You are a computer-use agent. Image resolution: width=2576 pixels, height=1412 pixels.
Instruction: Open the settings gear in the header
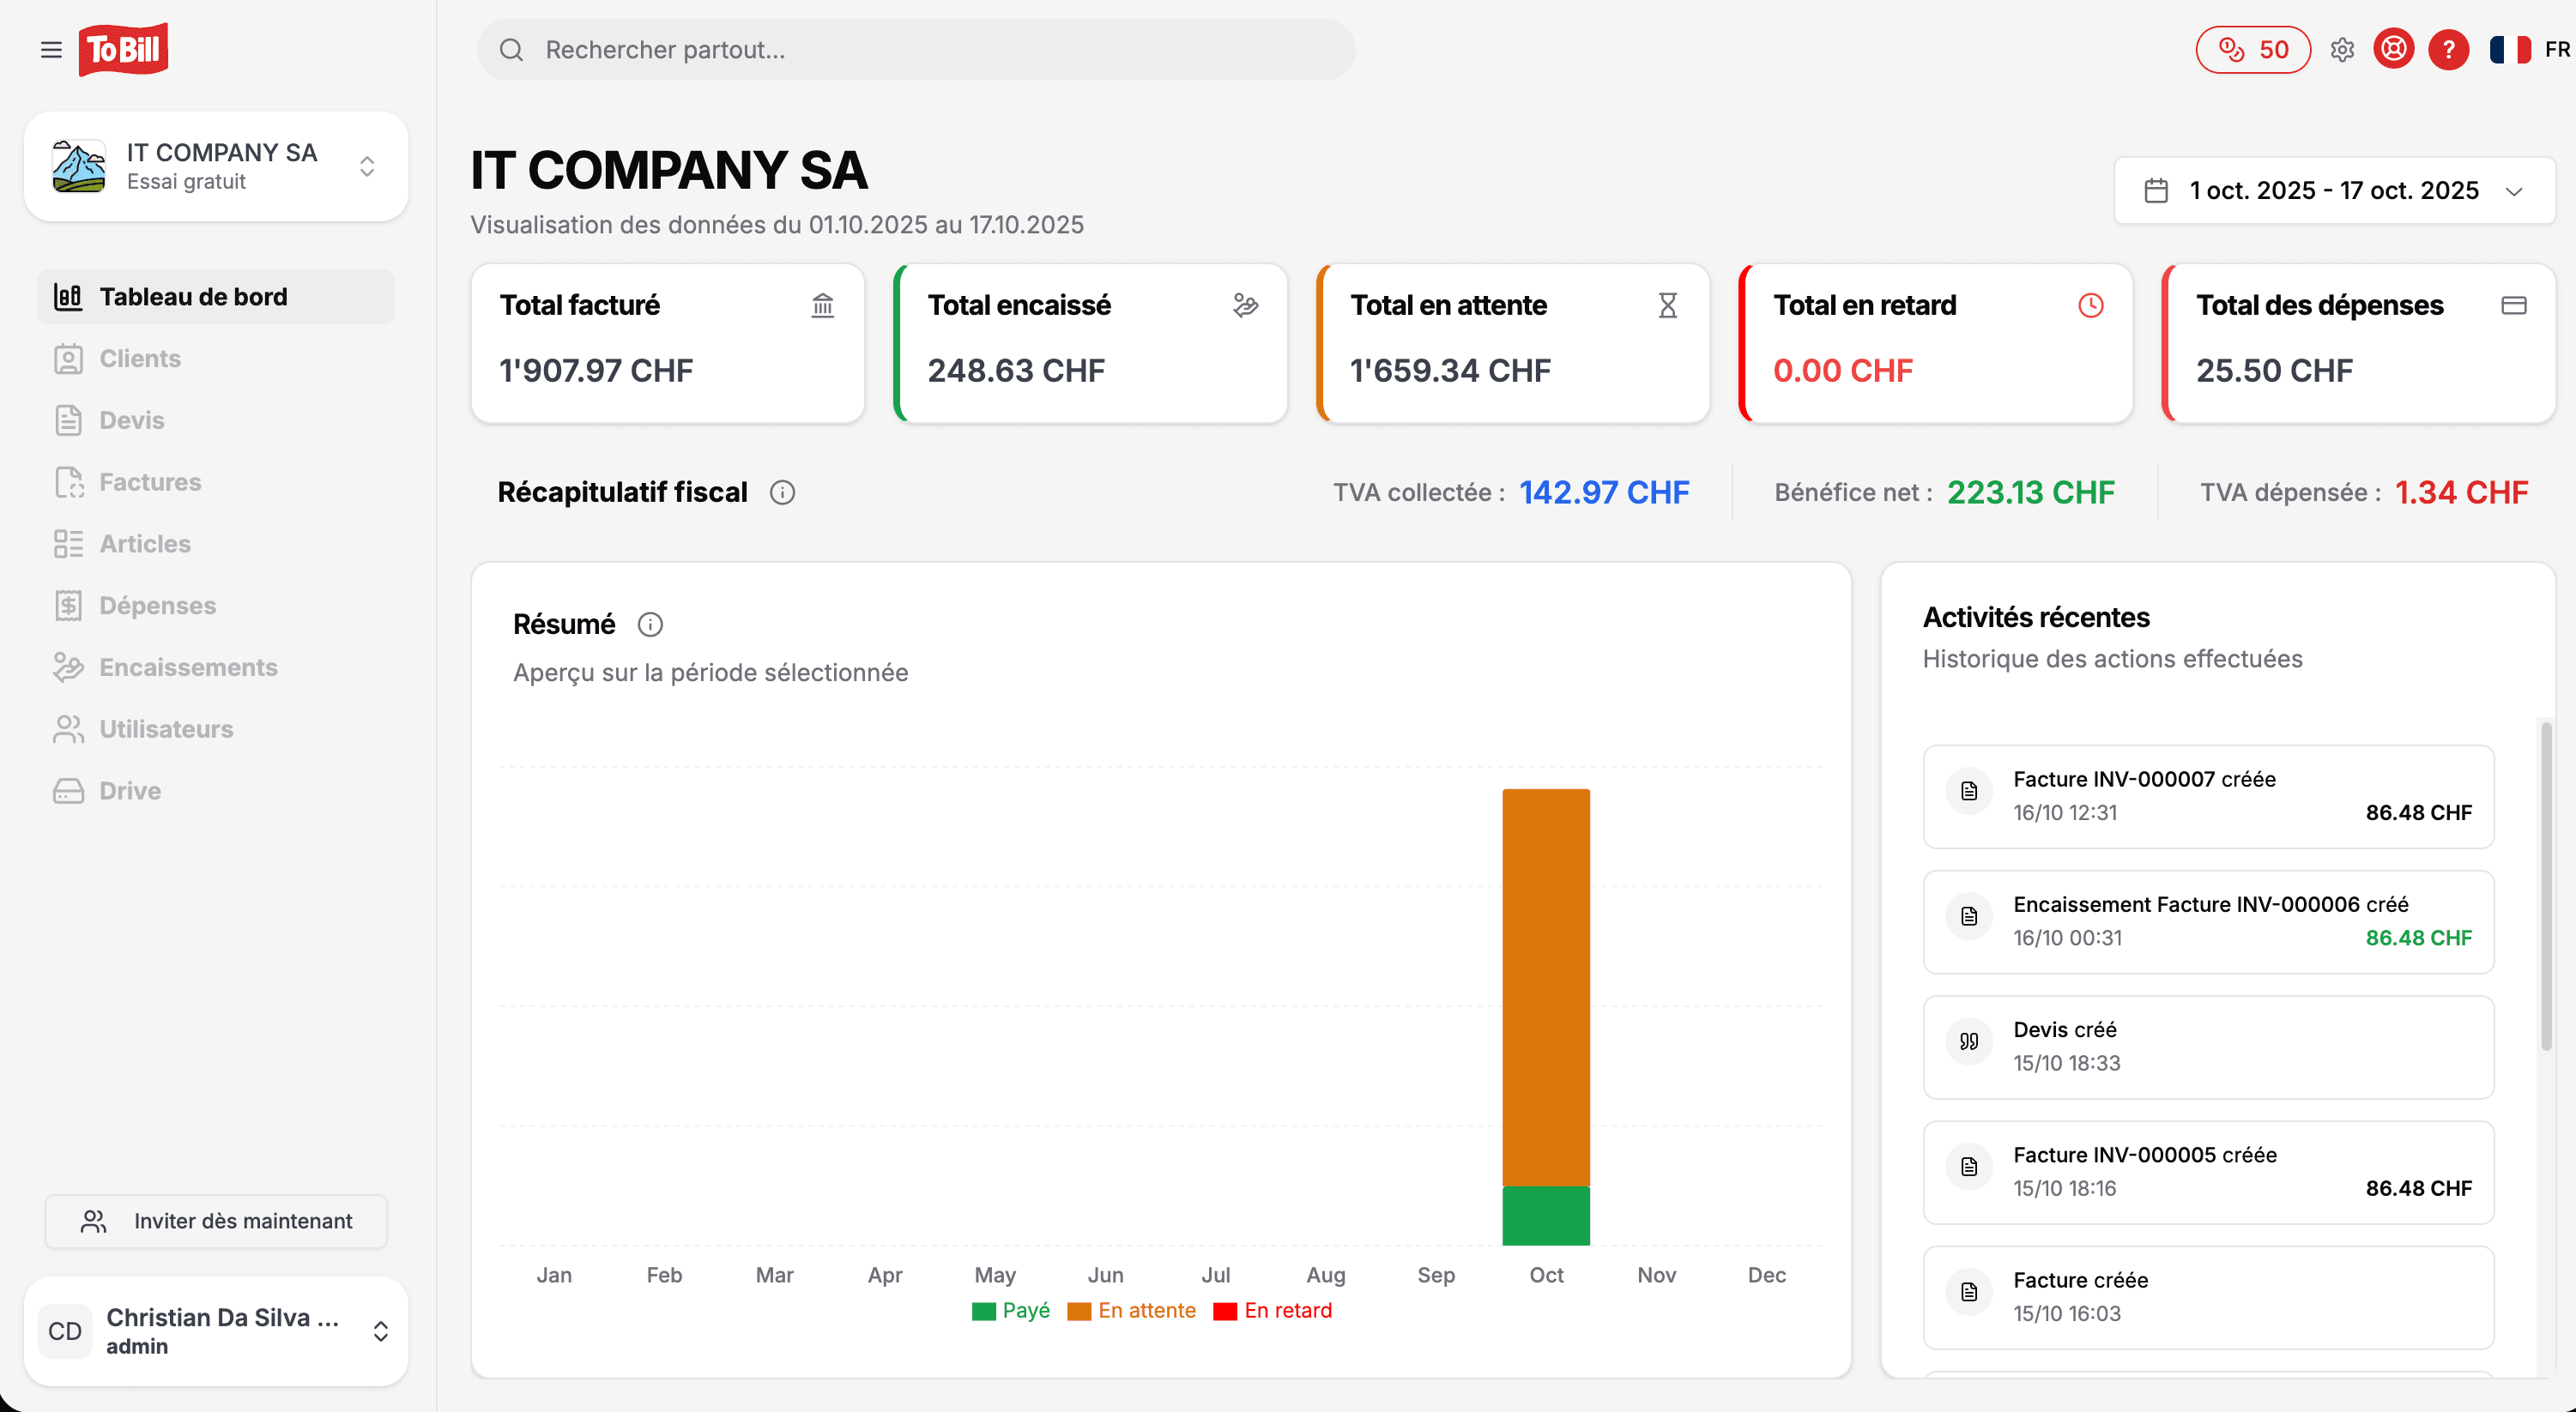point(2343,49)
